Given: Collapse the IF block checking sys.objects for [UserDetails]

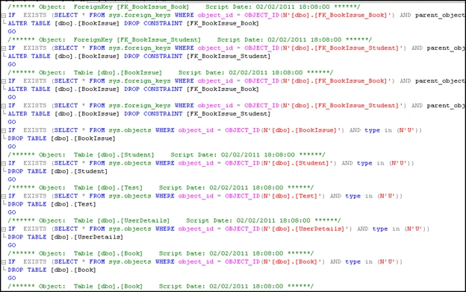Looking at the screenshot, I should click(x=4, y=229).
